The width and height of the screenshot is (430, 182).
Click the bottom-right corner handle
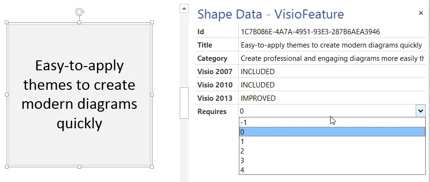[152, 166]
